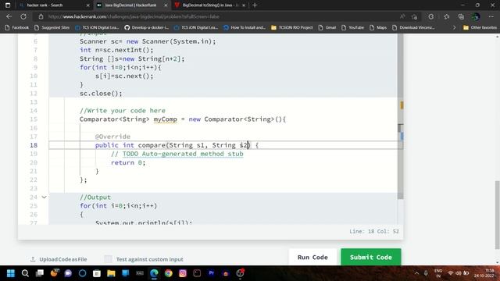Open the Collections icon in toolbar
The height and width of the screenshot is (281, 500).
pyautogui.click(x=461, y=16)
